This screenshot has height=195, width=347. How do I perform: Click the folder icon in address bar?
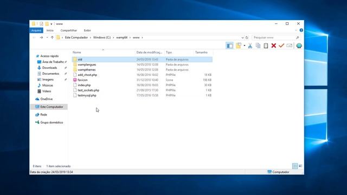58,37
